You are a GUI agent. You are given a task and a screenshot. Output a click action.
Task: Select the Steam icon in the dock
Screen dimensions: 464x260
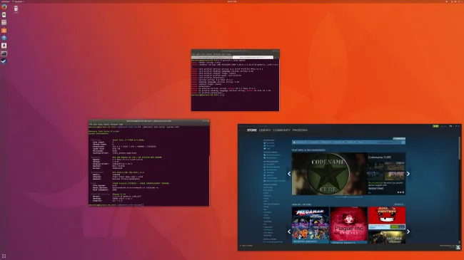[x=4, y=61]
